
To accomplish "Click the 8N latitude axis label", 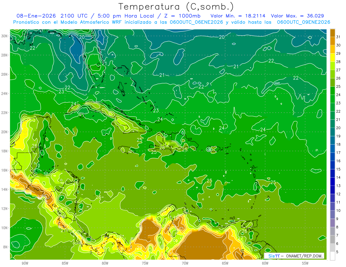I will pos(6,247).
